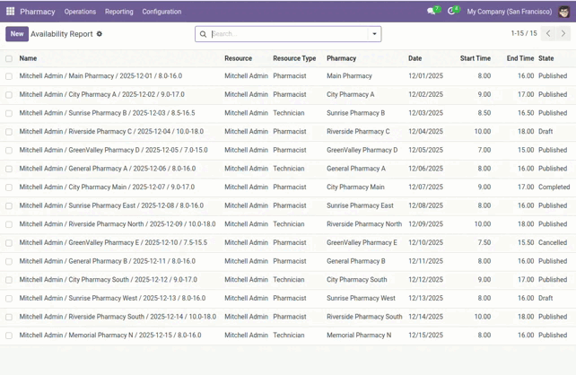The image size is (576, 375).
Task: Click the start time cell 7.00
Action: [484, 150]
